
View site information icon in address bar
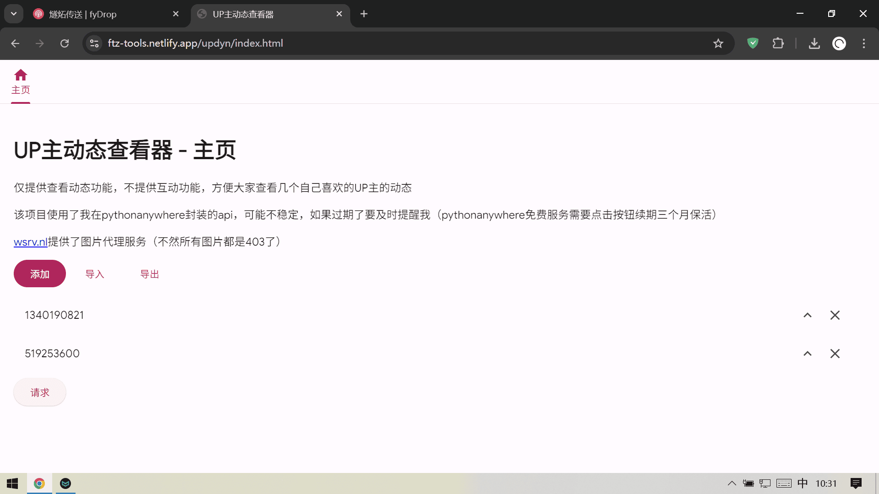94,43
